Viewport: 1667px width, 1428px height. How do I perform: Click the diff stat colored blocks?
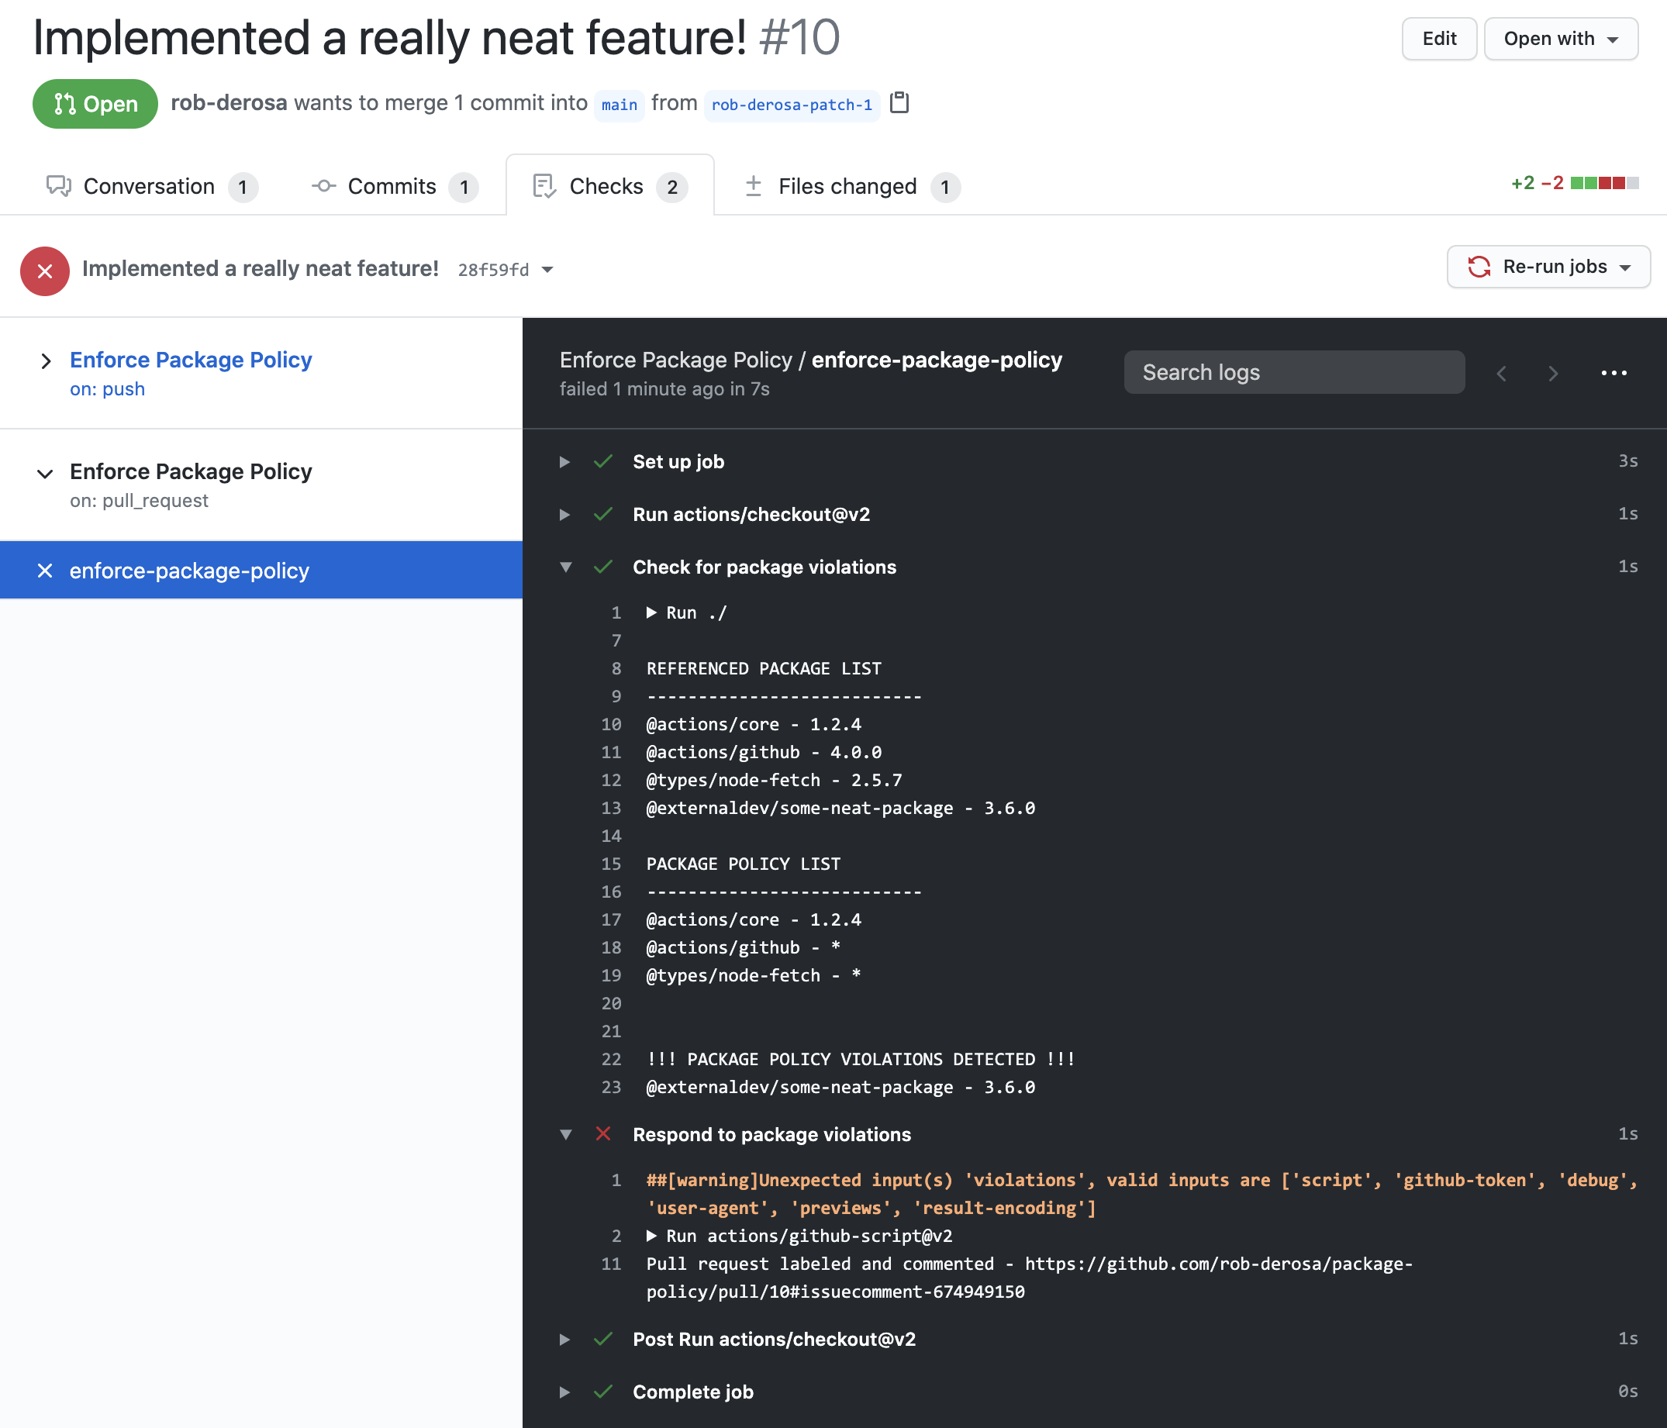[x=1603, y=184]
